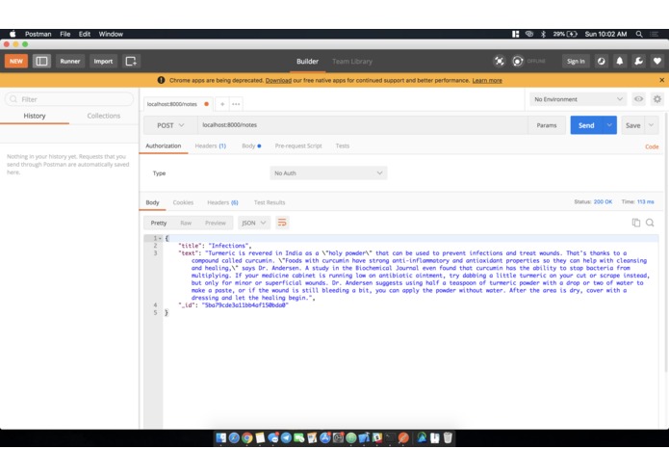Screen dimensions: 669x476
Task: Click the interceptor capture icon
Action: pos(499,61)
